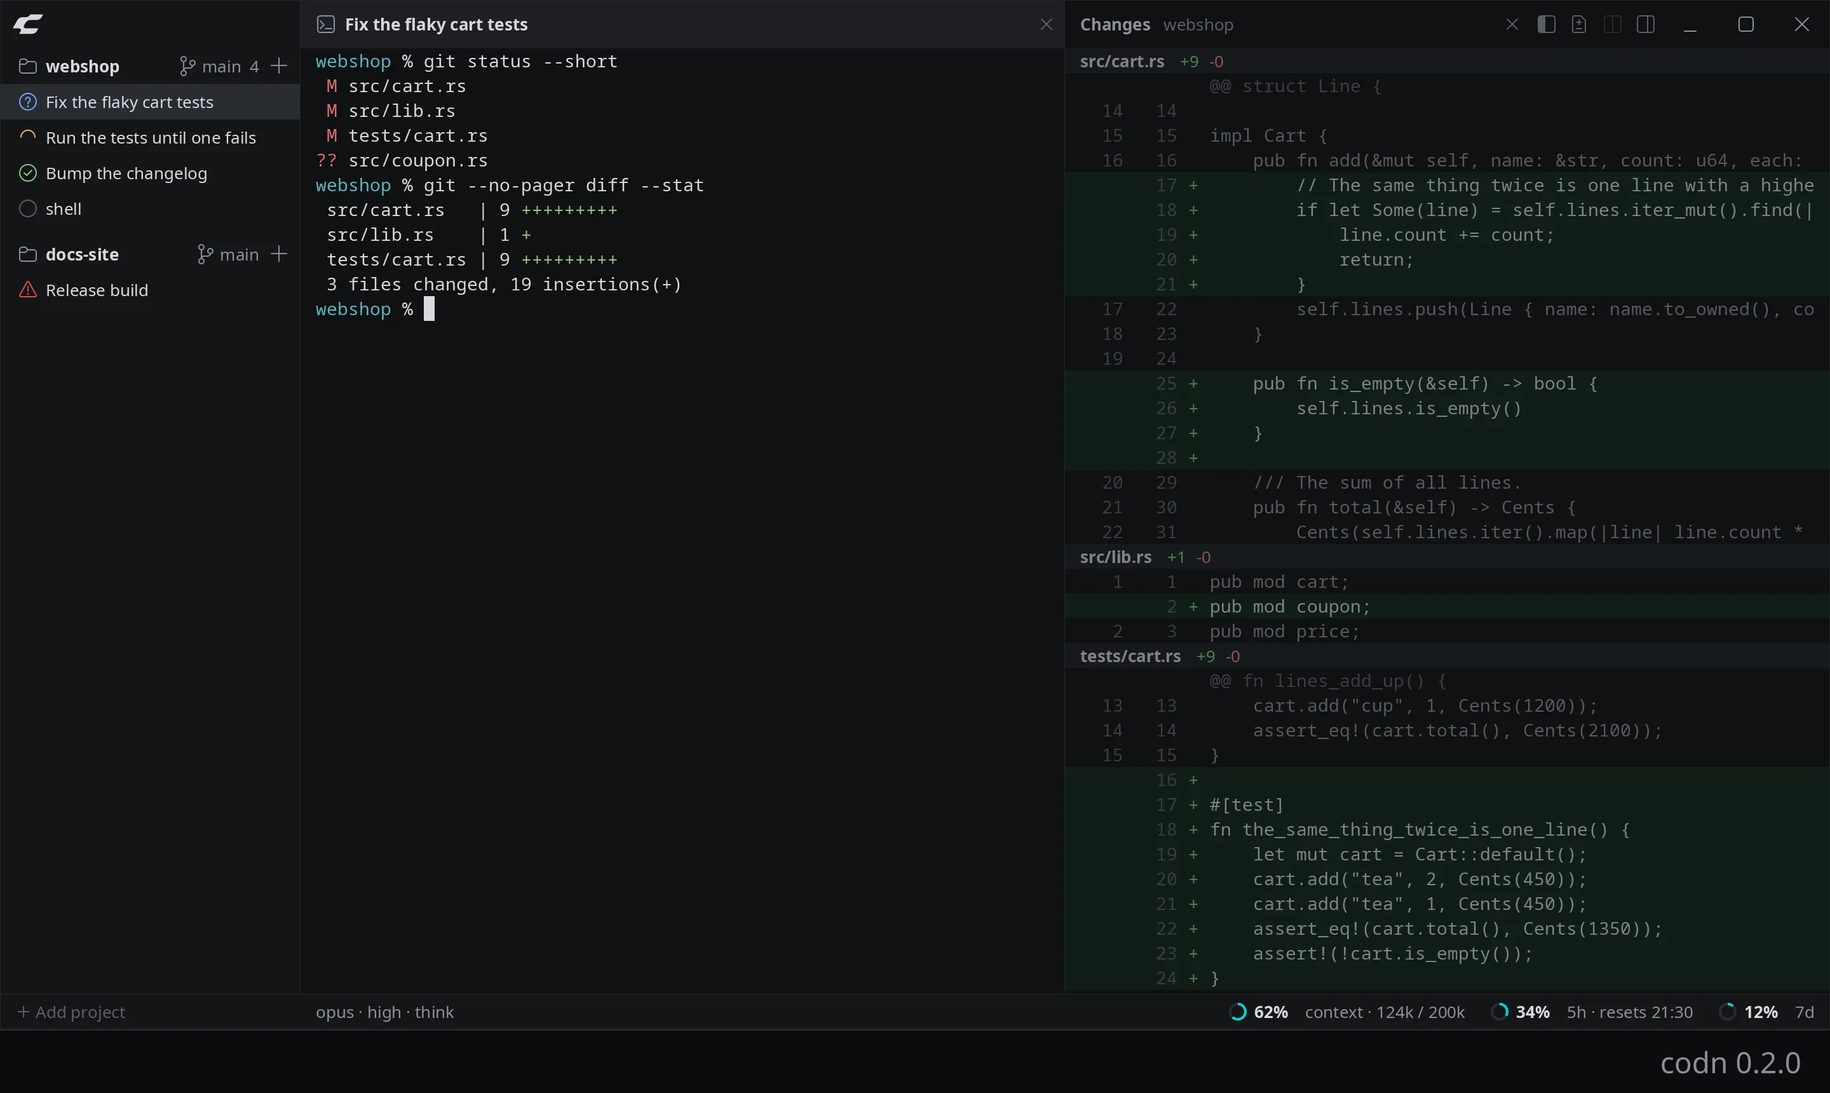Click the 34% 5h usage ring

(x=1500, y=1012)
